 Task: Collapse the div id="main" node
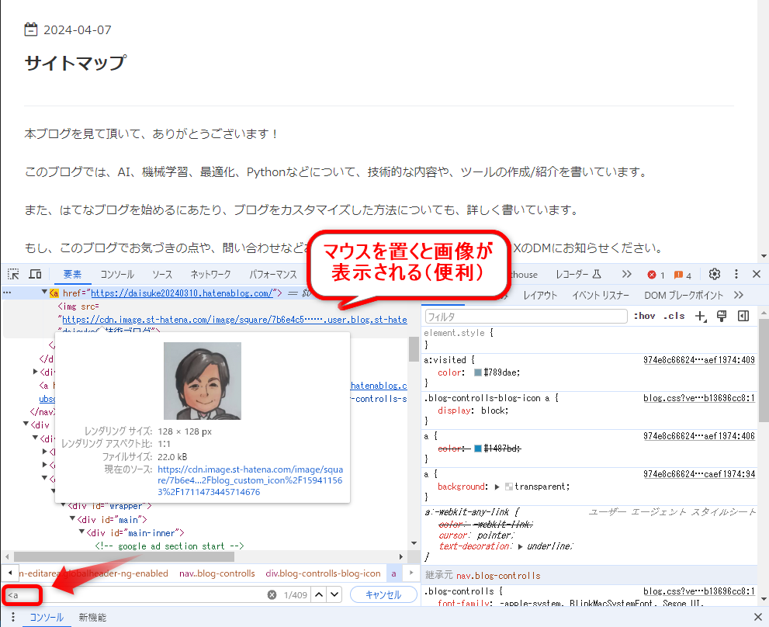pyautogui.click(x=72, y=518)
